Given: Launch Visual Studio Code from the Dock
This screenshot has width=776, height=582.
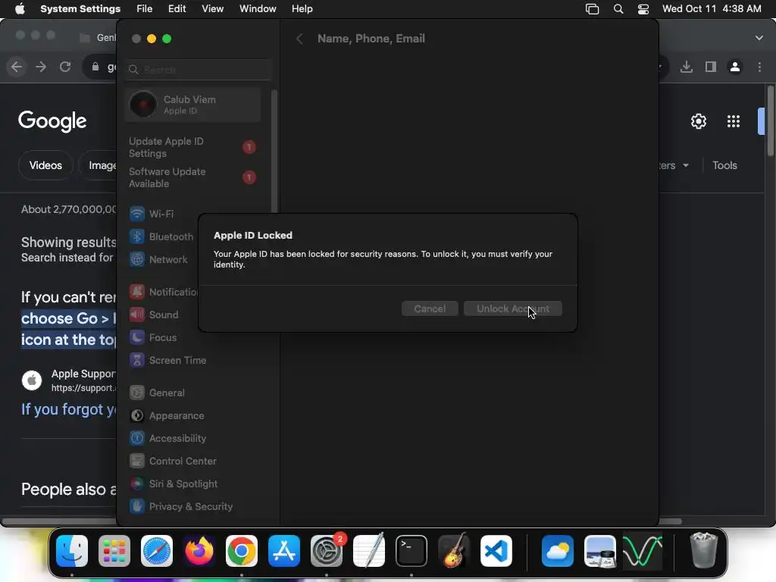Looking at the screenshot, I should 496,551.
